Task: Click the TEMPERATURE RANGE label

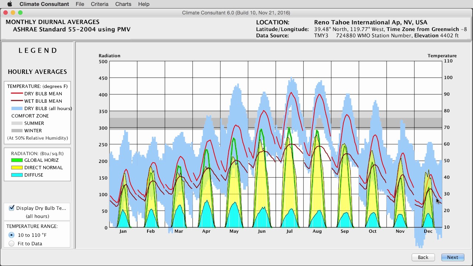Action: [x=32, y=226]
